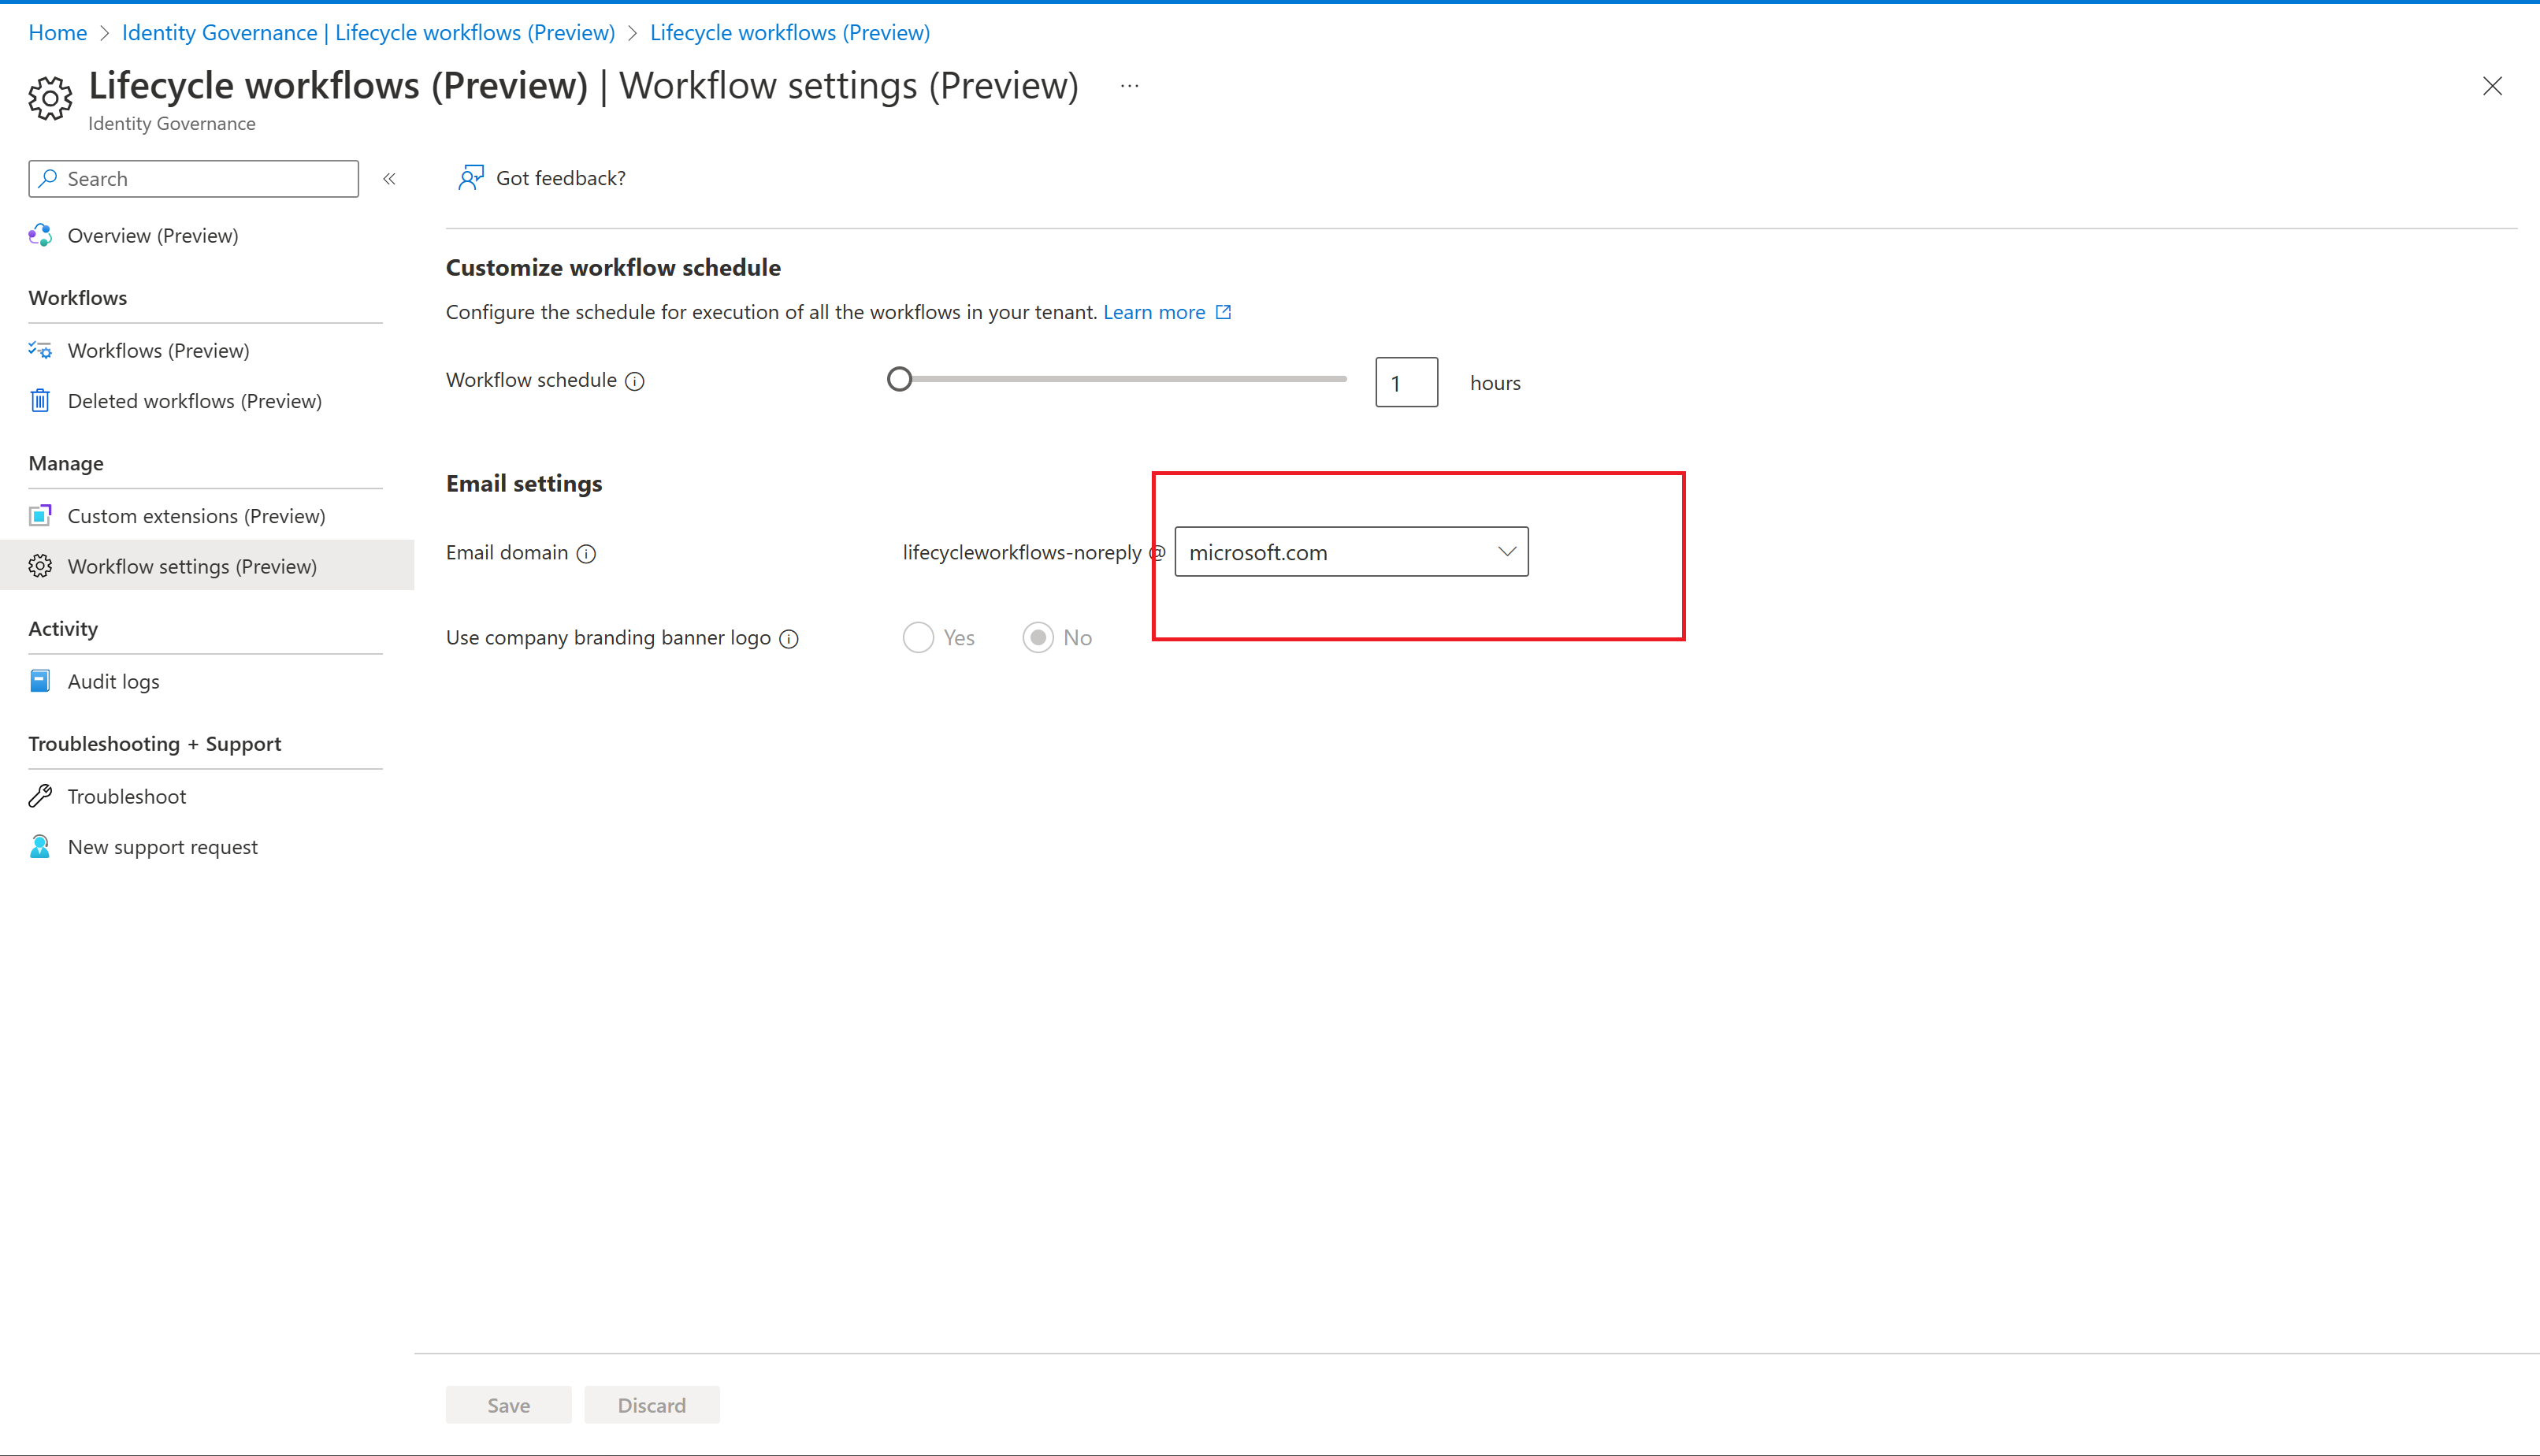Image resolution: width=2540 pixels, height=1456 pixels.
Task: Click the Troubleshoot icon
Action: [42, 797]
